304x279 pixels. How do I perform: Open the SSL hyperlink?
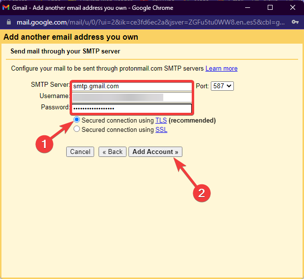pos(161,129)
